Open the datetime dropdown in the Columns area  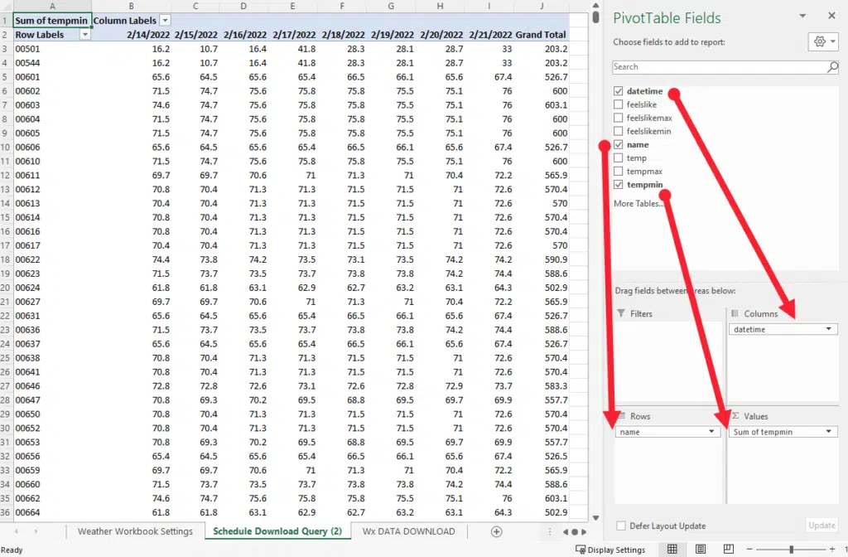(829, 329)
